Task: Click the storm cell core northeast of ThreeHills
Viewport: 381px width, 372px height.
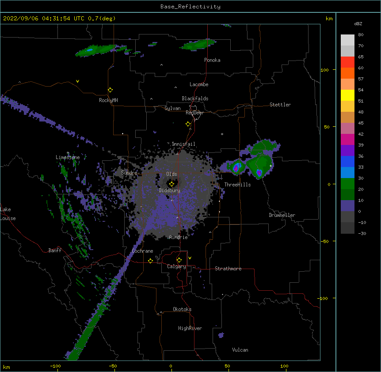Action: point(259,173)
